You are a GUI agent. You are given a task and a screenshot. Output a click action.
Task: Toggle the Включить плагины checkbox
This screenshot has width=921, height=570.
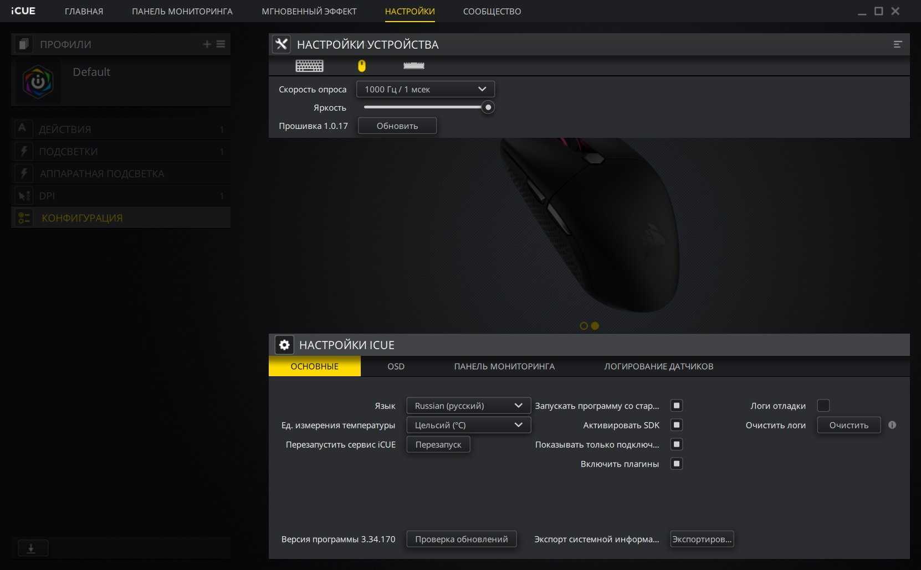click(676, 464)
